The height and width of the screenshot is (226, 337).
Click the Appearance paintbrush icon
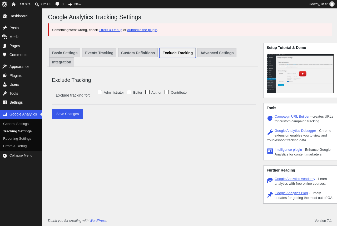(x=5, y=67)
